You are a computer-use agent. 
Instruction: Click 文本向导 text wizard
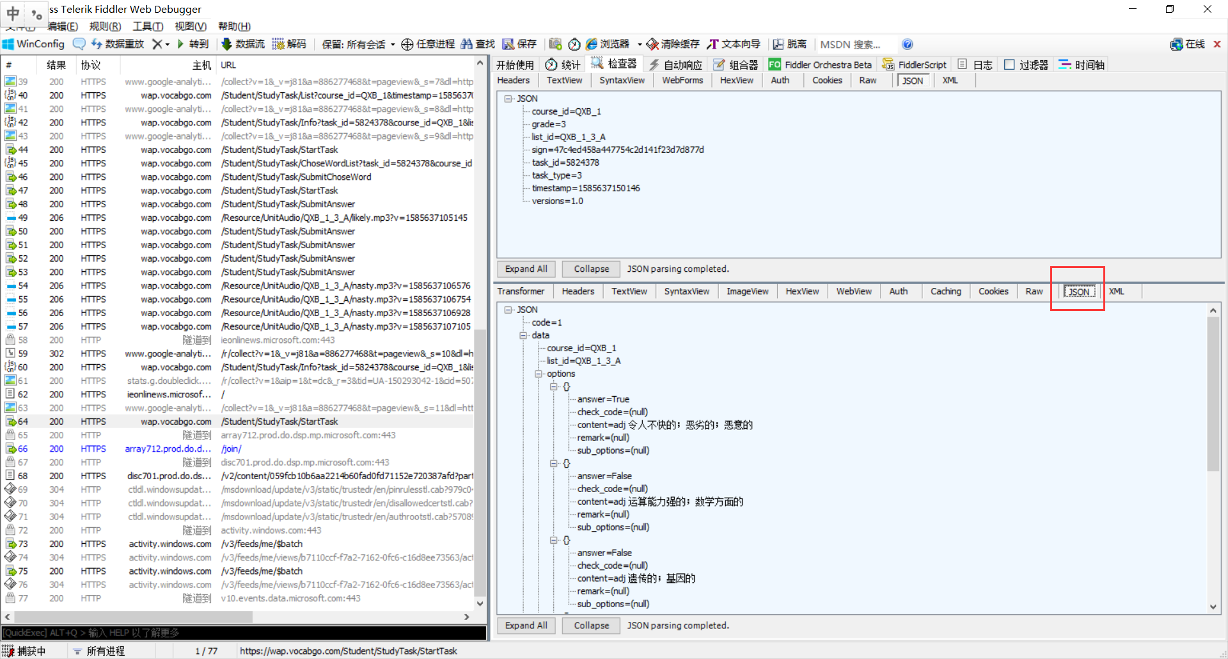(734, 44)
